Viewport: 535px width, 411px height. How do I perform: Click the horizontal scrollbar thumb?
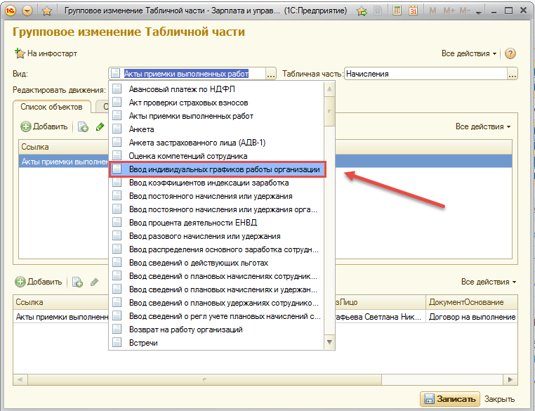205,379
